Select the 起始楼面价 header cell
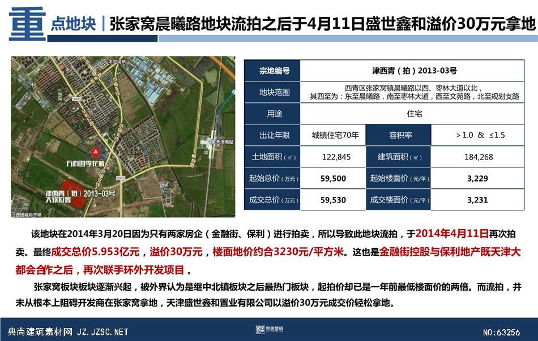The width and height of the screenshot is (538, 341). tap(398, 178)
